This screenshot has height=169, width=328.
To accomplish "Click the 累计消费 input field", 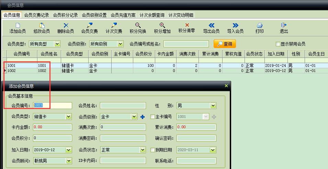I will coord(196,127).
